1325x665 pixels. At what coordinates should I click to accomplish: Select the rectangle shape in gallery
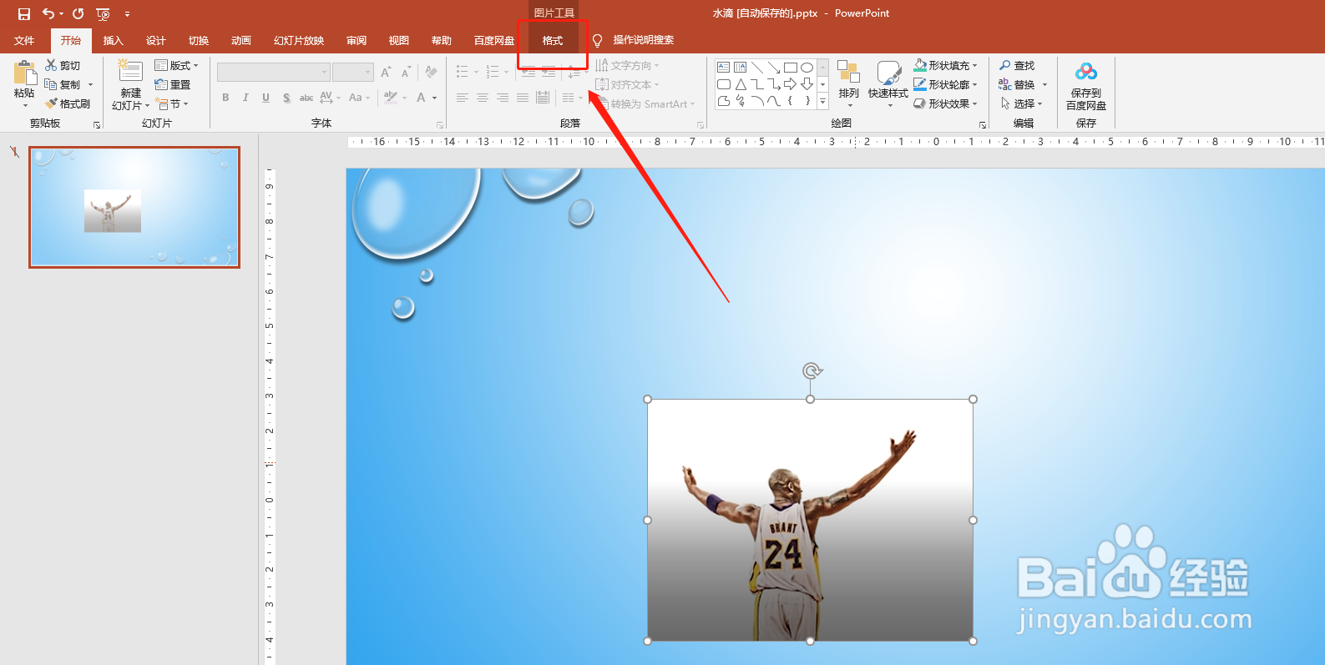tap(790, 67)
